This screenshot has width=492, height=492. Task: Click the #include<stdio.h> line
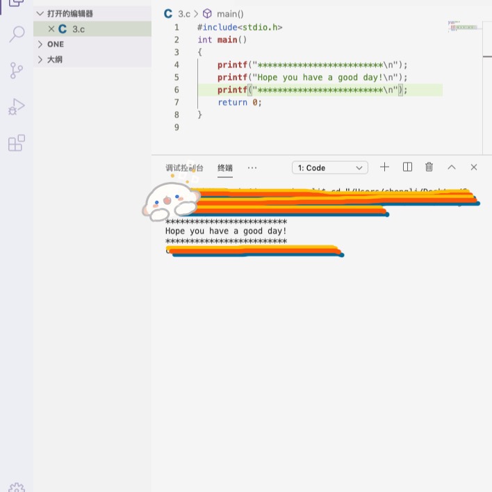240,27
